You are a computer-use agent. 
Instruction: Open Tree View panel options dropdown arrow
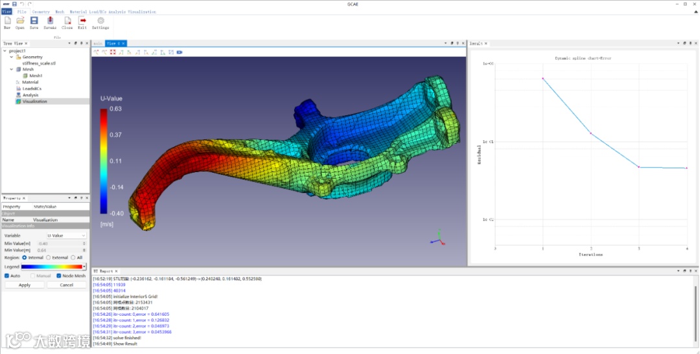point(69,43)
